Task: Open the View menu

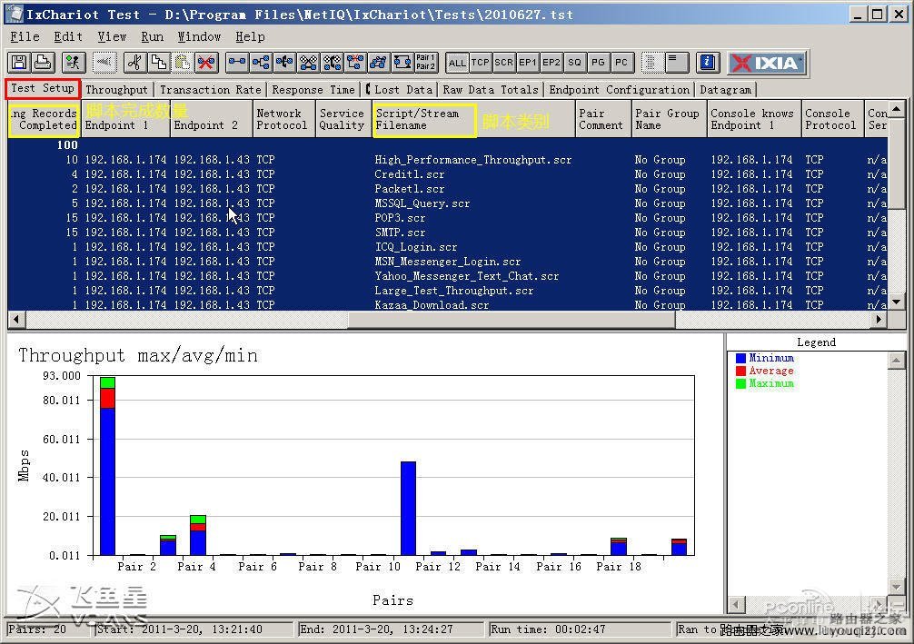Action: click(x=112, y=36)
